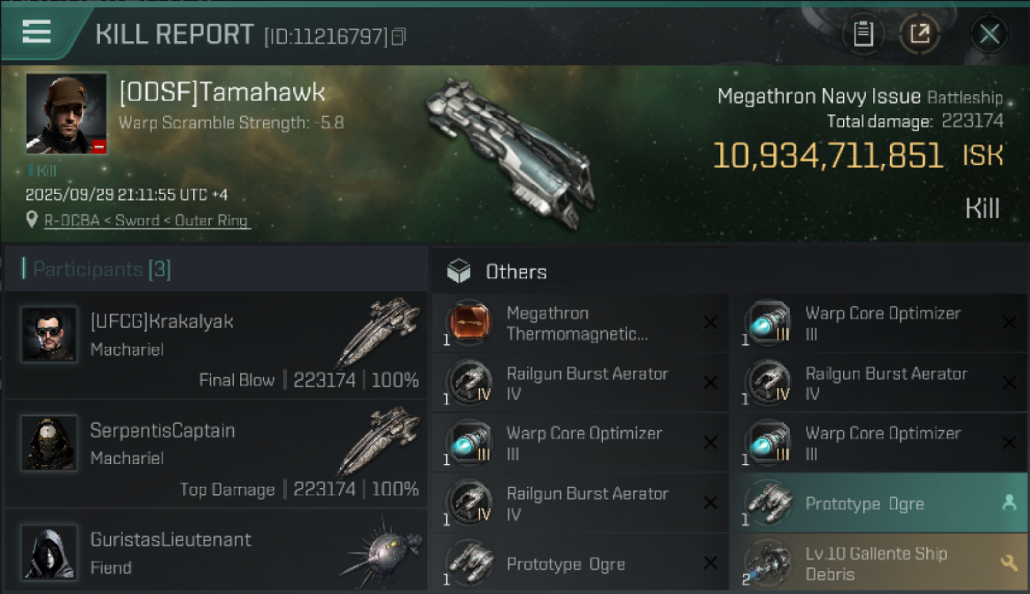Click the Kill label under ISK value

point(982,209)
